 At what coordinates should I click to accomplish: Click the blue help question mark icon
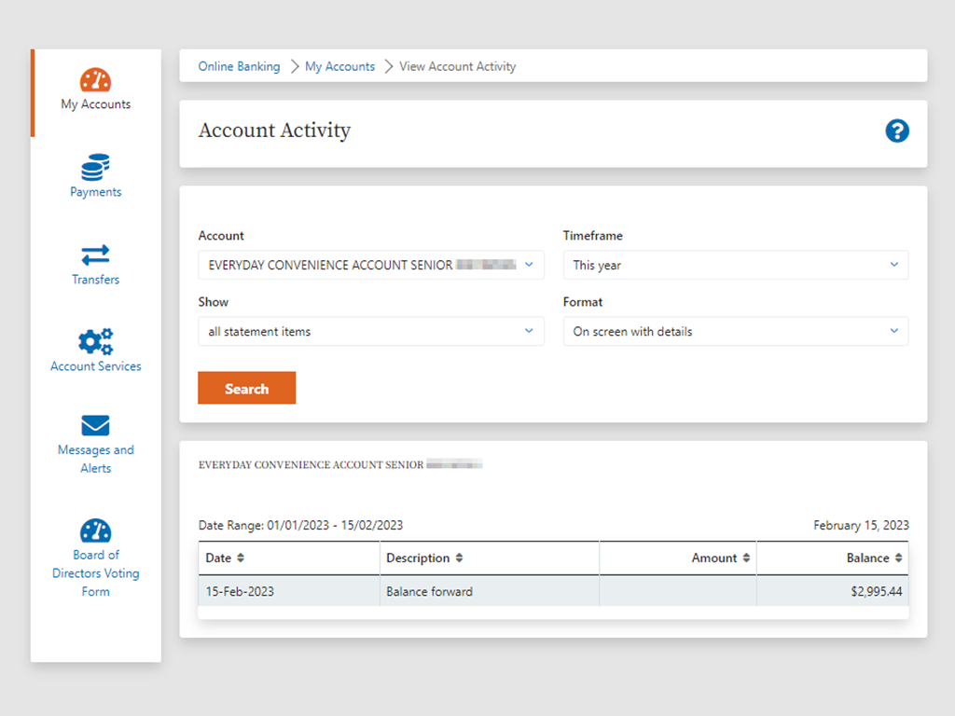click(897, 131)
